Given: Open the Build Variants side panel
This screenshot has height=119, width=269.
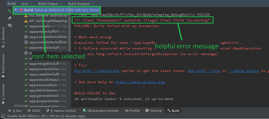Looking at the screenshot, I should pos(3,66).
